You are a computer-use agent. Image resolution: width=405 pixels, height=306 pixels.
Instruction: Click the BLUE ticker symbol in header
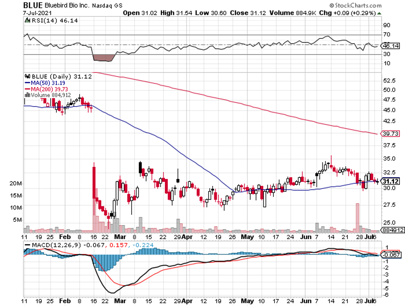click(33, 5)
